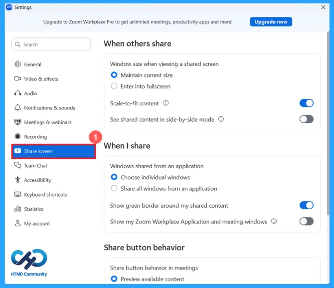Click the info icon beside side-by-side mode
Image resolution: width=334 pixels, height=288 pixels.
click(221, 119)
